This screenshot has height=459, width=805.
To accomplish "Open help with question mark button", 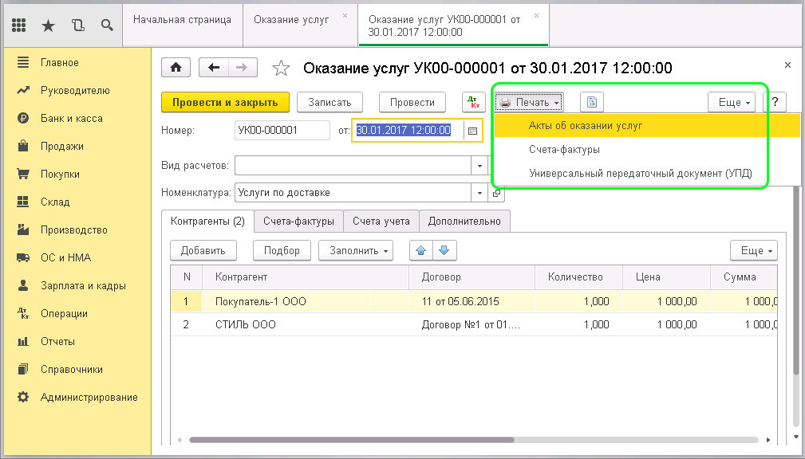I will 775,102.
